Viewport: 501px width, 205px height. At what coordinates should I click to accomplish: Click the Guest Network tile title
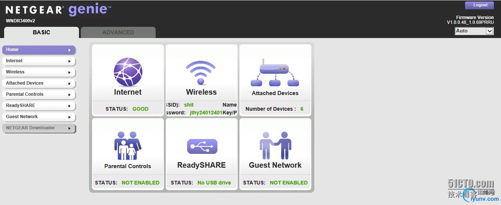(x=275, y=165)
